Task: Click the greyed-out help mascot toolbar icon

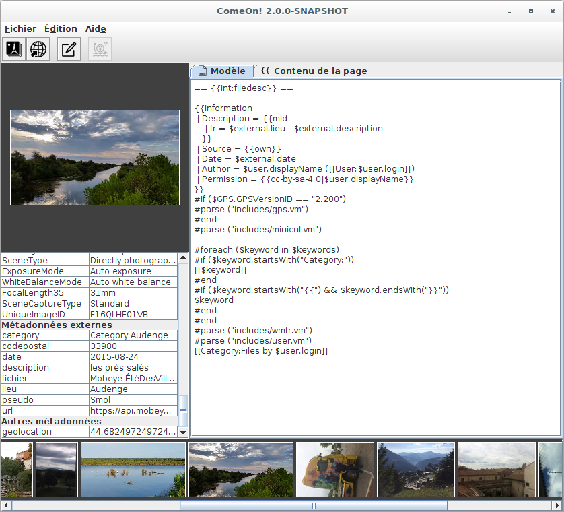Action: tap(100, 49)
